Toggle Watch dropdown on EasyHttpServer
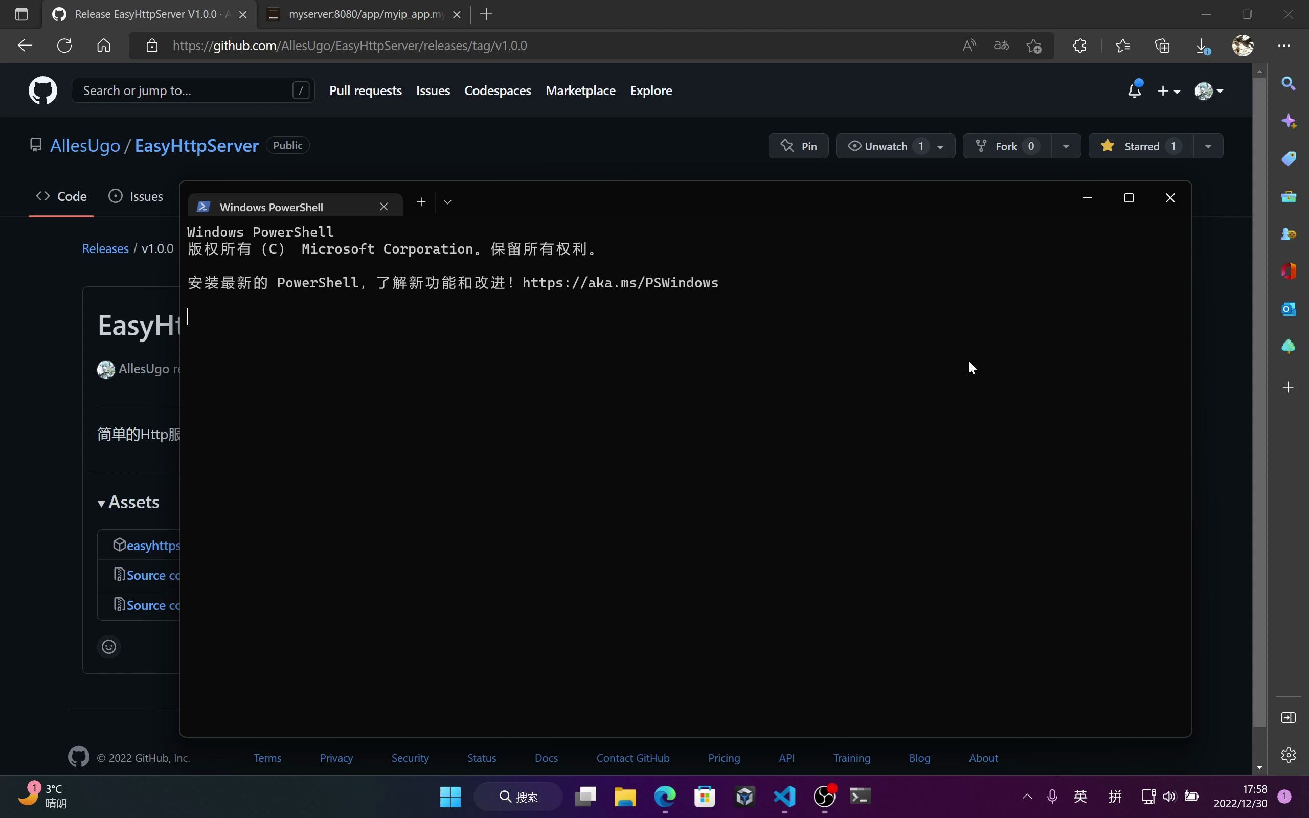1309x818 pixels. point(940,145)
